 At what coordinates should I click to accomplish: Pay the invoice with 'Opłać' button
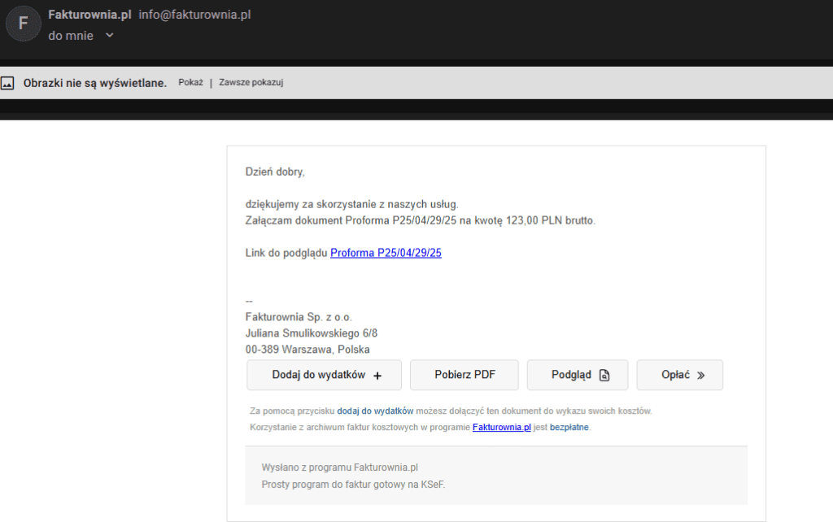coord(679,375)
